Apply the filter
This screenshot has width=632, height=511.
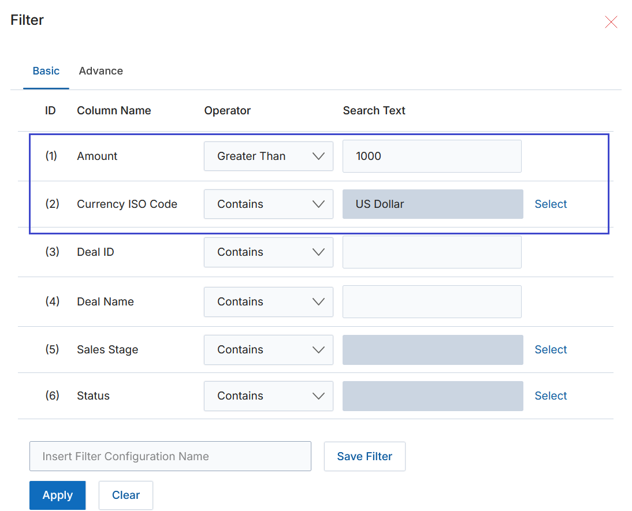coord(57,495)
